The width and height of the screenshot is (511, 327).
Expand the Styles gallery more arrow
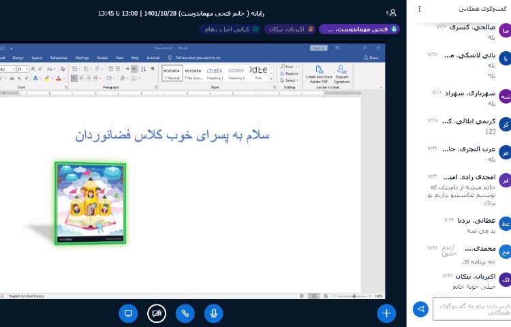(x=271, y=79)
